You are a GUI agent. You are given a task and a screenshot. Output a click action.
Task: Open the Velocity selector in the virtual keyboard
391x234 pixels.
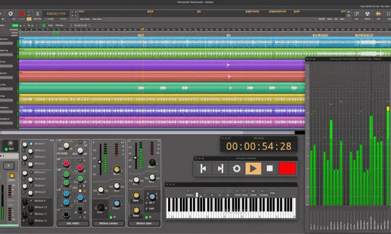click(253, 191)
